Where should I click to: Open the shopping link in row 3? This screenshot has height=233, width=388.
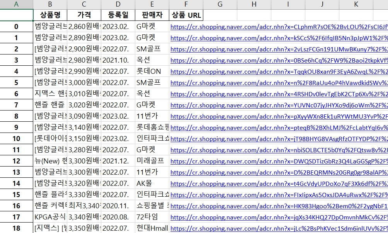279,60
